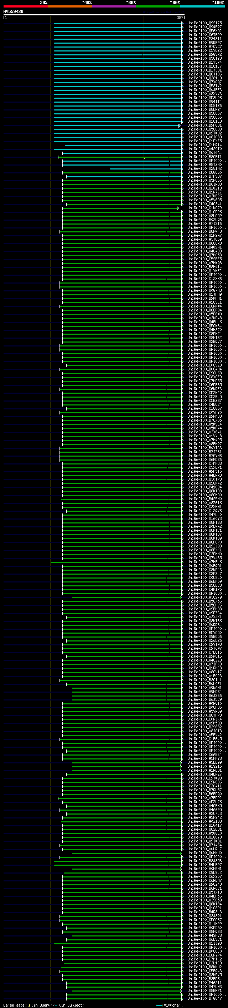Select the label UniRef100_Q0HNU0
The height and width of the screenshot is (1008, 228).
coord(204,853)
